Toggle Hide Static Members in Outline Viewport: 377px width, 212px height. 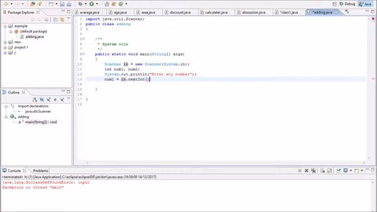point(48,100)
